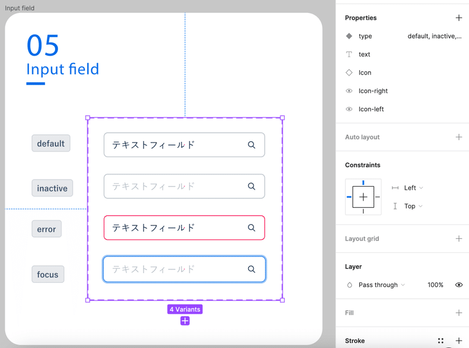Select the Icon-right property label

pyautogui.click(x=373, y=91)
